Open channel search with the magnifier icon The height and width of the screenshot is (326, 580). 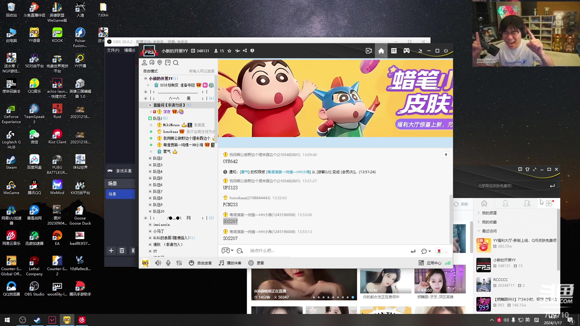point(176,63)
